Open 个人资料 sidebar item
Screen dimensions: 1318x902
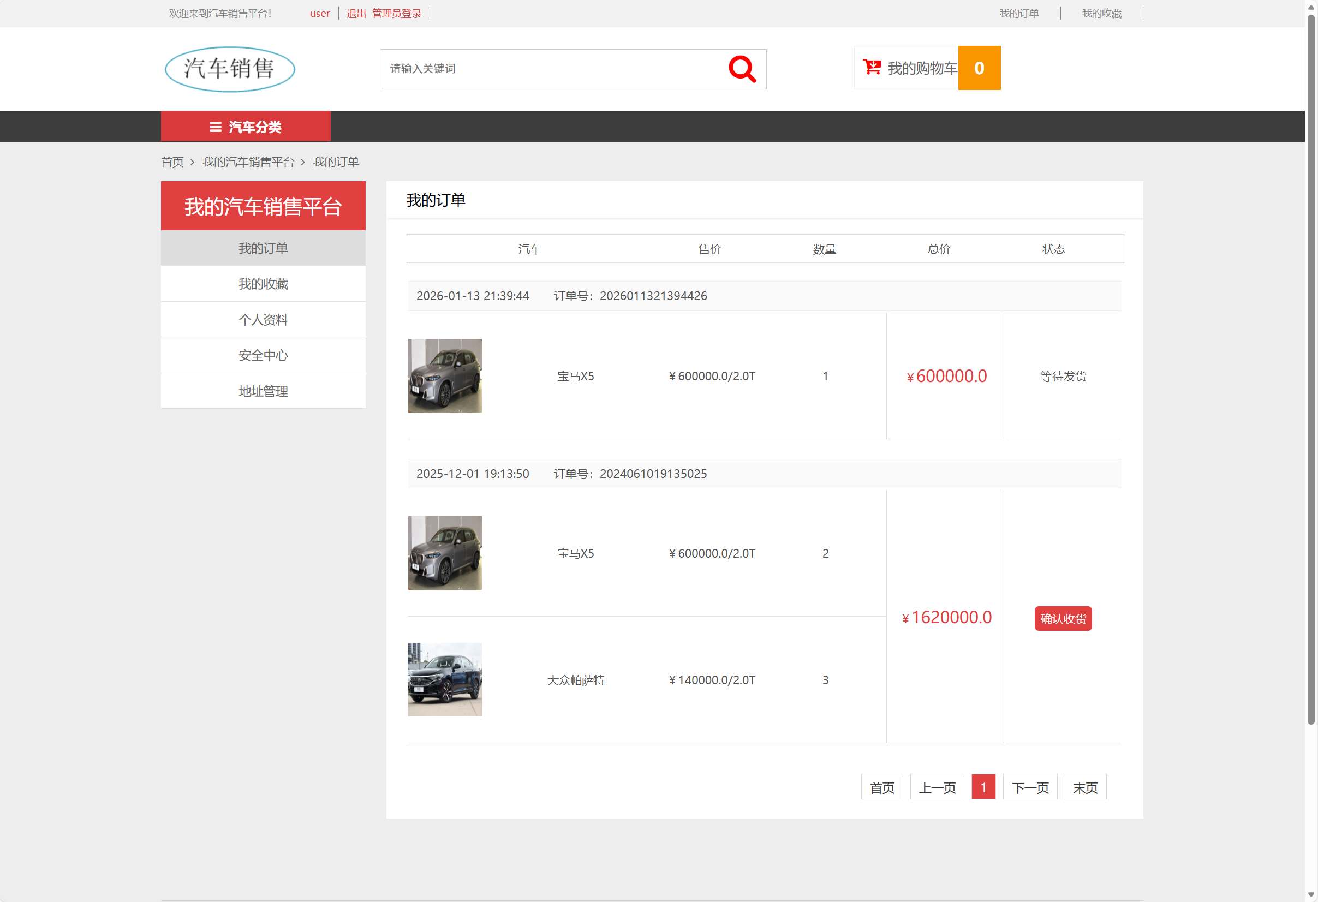click(x=263, y=319)
